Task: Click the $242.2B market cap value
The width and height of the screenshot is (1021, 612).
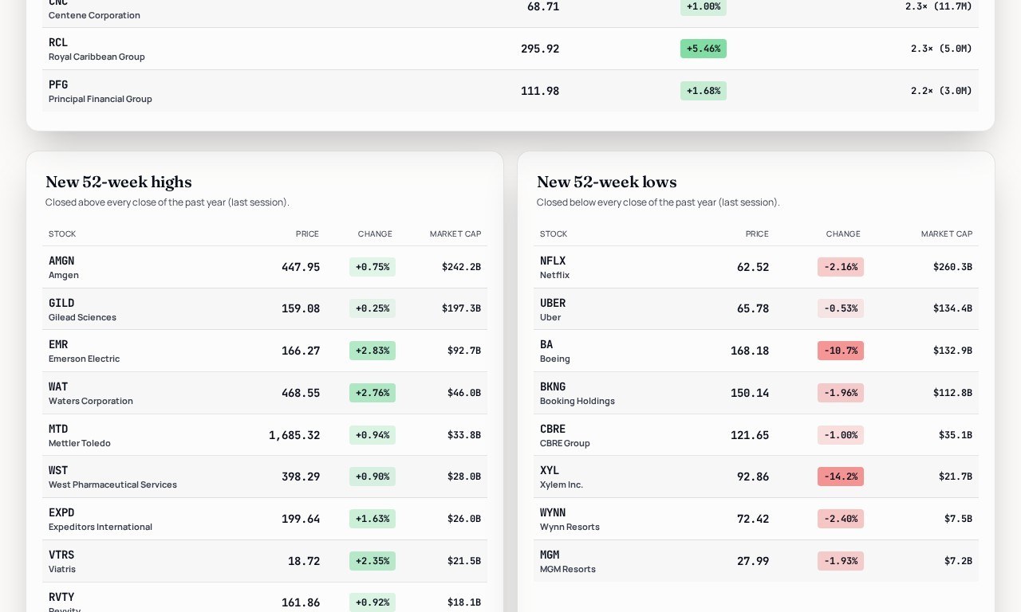Action: 461,267
